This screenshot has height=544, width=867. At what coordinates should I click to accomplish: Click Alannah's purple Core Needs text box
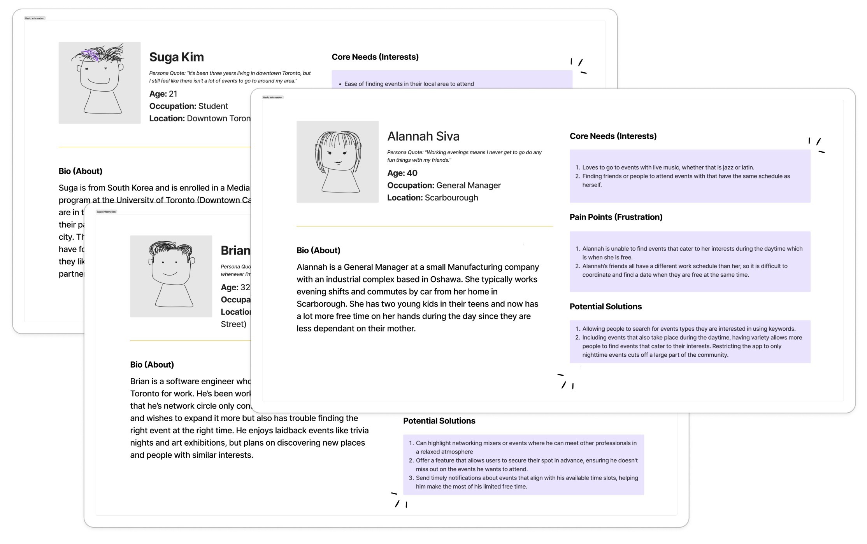click(690, 176)
